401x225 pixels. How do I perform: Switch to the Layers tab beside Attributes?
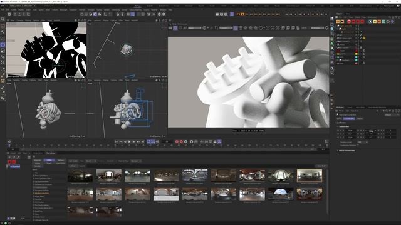tap(350, 107)
